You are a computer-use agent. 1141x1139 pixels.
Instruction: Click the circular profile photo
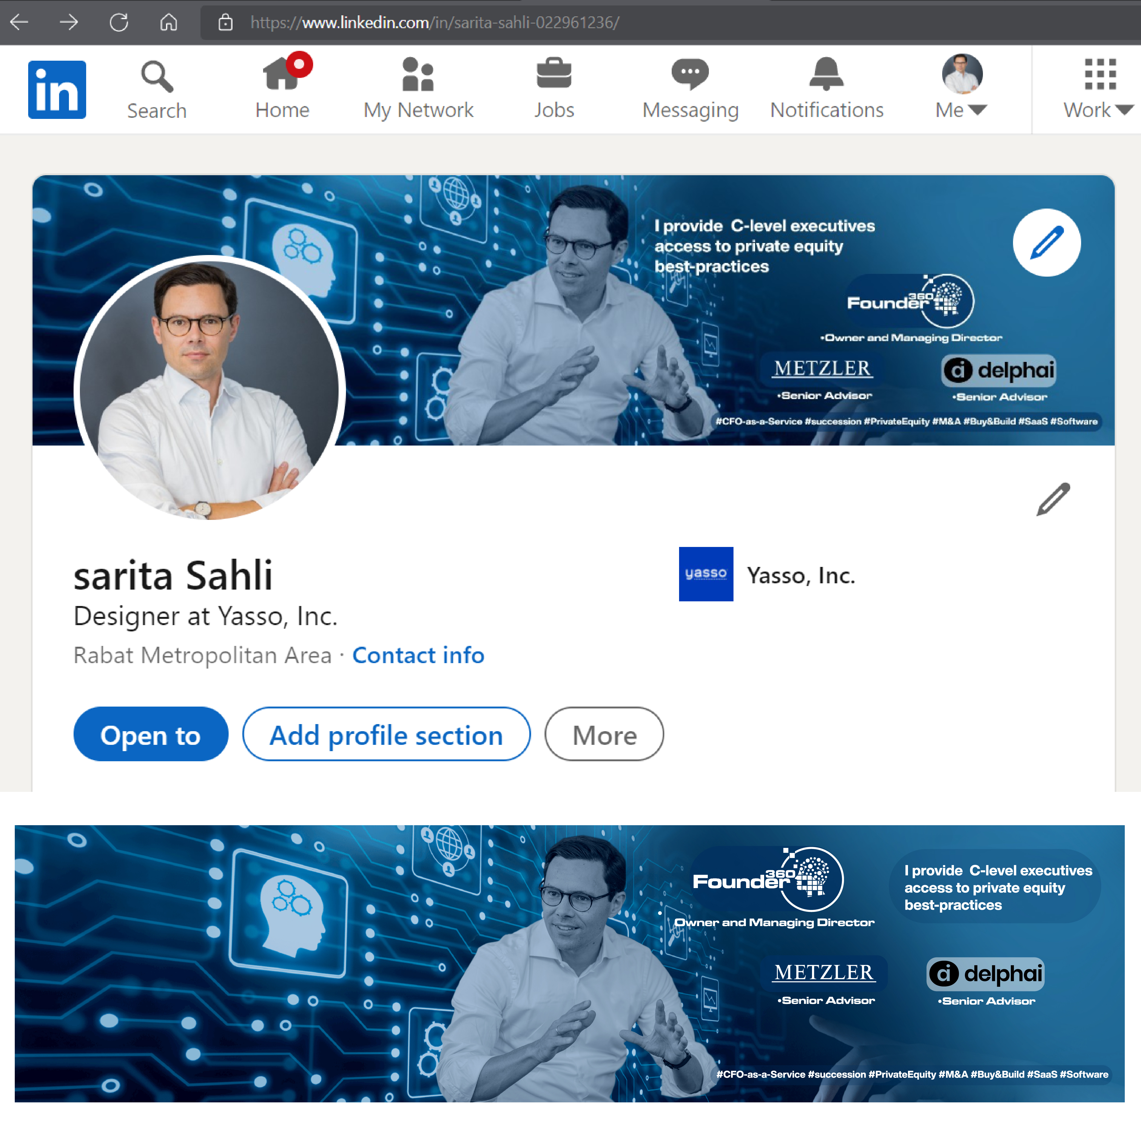click(x=210, y=390)
